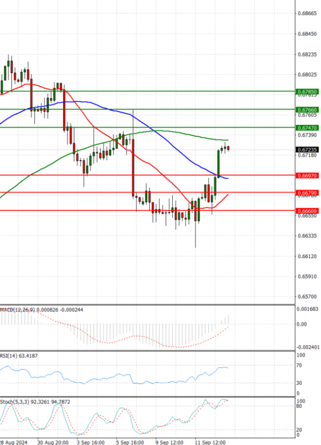Image resolution: width=321 pixels, height=445 pixels.
Task: Click the green 0.67660 resistance level label
Action: tap(307, 109)
